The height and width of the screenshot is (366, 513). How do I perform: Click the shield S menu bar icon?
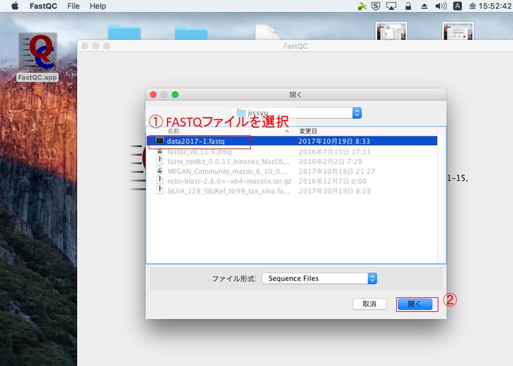(376, 6)
